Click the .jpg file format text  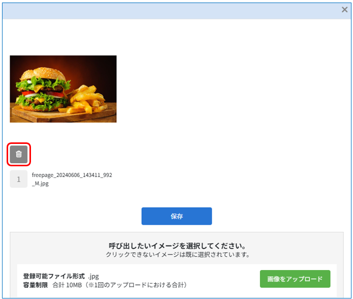click(93, 277)
